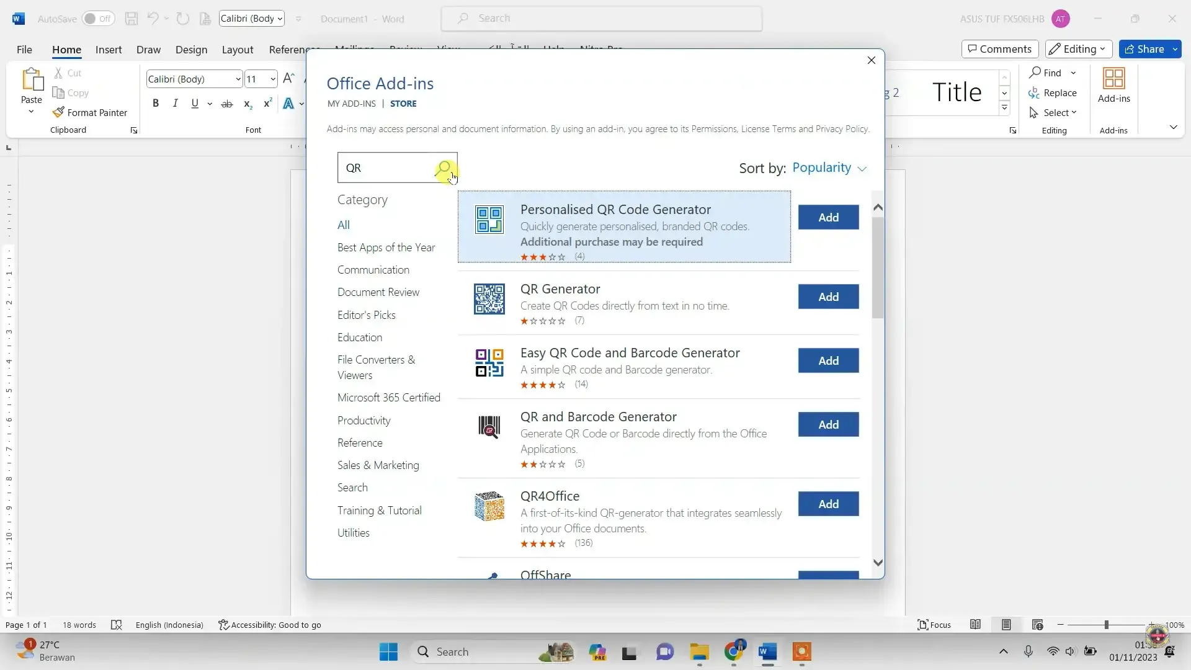Click the QR4Office add-in icon
Viewport: 1191px width, 670px height.
[x=489, y=506]
